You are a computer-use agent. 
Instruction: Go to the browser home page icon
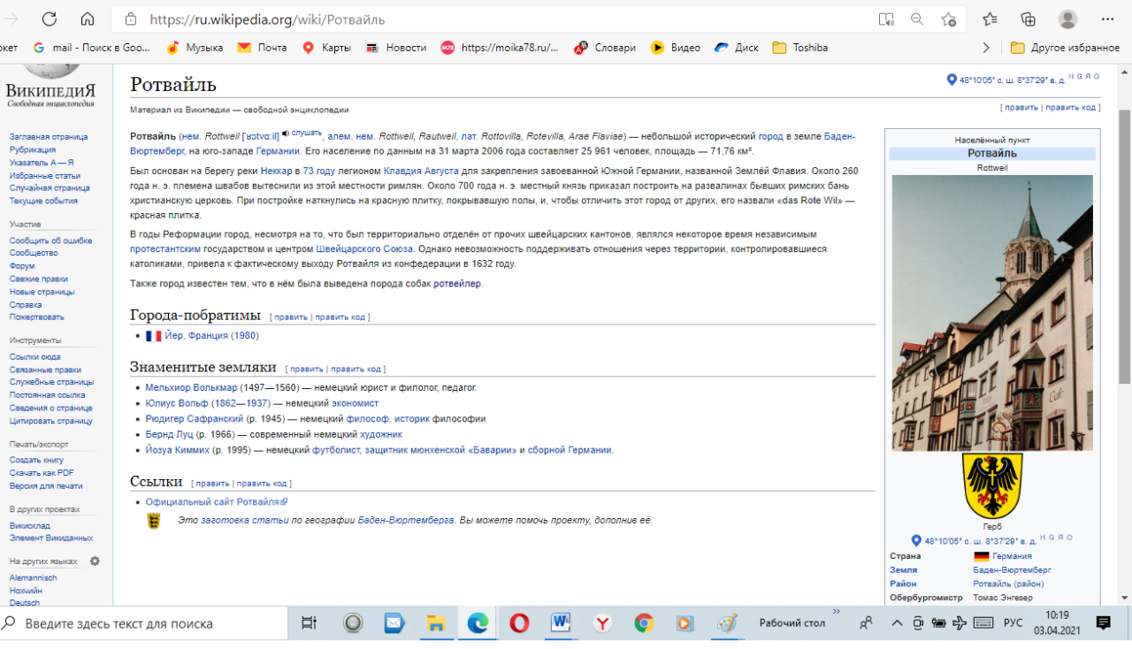(87, 19)
